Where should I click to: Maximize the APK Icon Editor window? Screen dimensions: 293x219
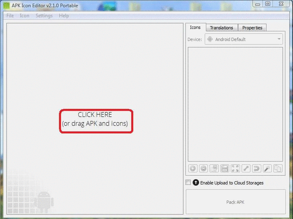[268, 4]
